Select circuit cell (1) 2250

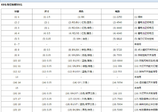click(117, 17)
